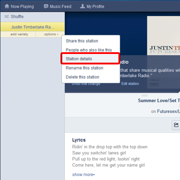This screenshot has height=180, width=180.
Task: Click the My Profile person icon
Action: tap(82, 6)
